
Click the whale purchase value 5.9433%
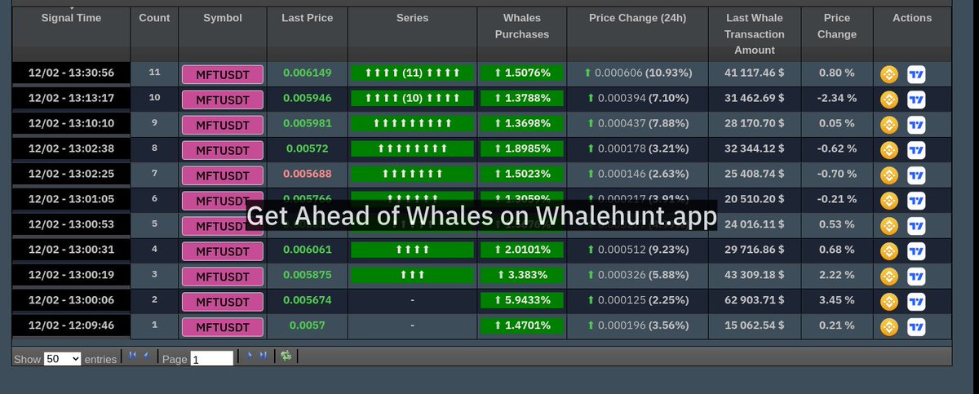coord(522,300)
